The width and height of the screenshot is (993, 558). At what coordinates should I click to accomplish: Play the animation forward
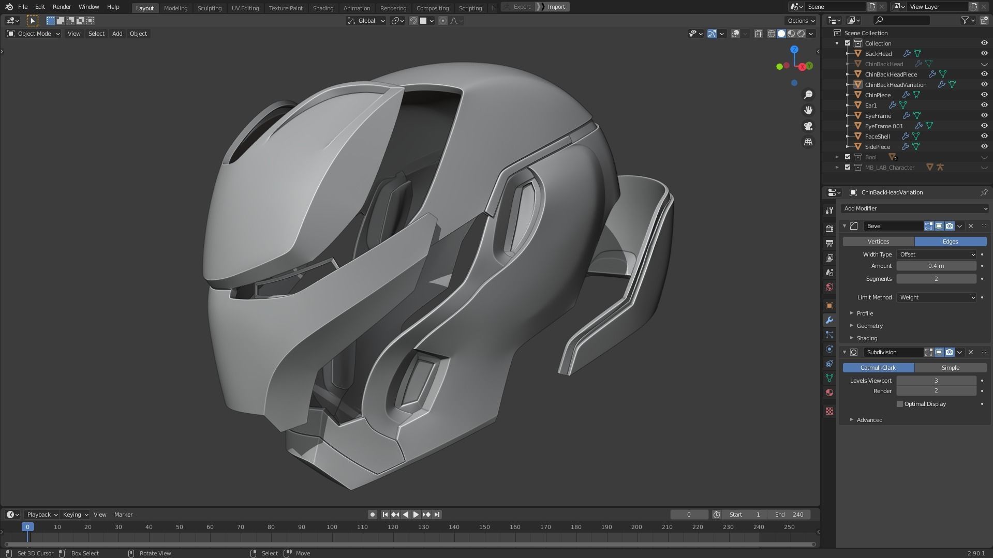click(x=416, y=515)
